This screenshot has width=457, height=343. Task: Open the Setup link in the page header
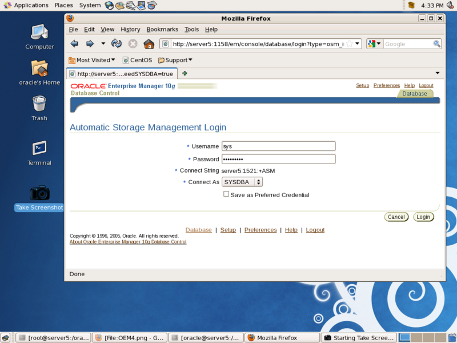click(x=363, y=85)
